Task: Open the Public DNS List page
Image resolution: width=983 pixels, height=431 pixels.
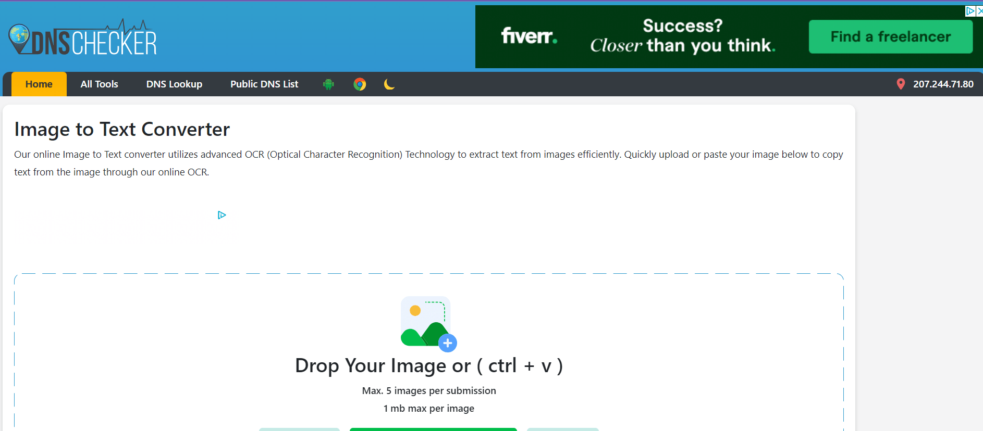Action: pos(264,84)
